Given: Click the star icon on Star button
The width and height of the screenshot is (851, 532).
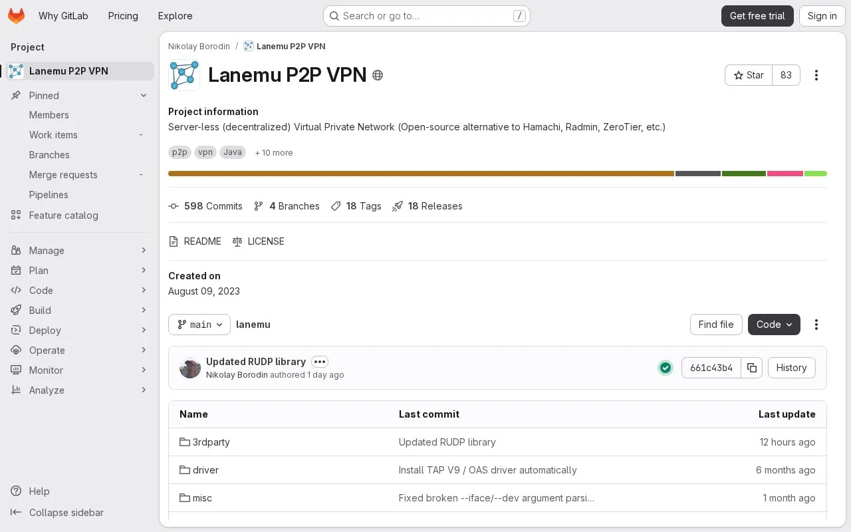Looking at the screenshot, I should click(738, 75).
